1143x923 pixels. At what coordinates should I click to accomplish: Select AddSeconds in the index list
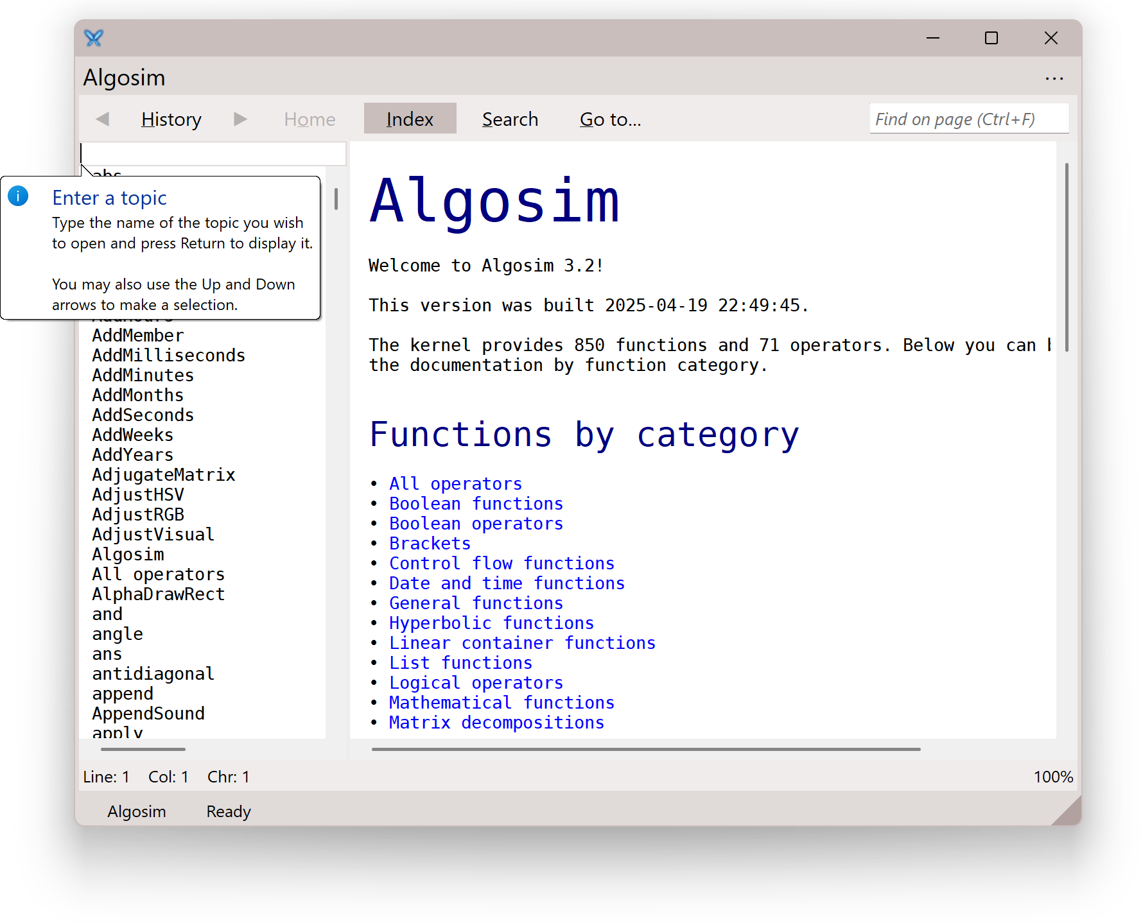pos(143,415)
